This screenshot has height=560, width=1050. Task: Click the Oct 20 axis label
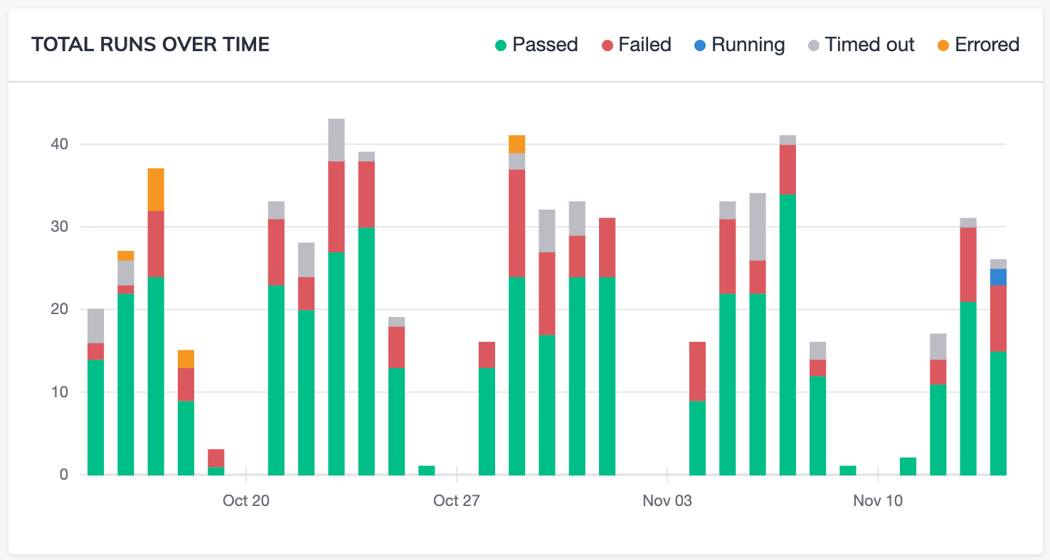click(246, 500)
